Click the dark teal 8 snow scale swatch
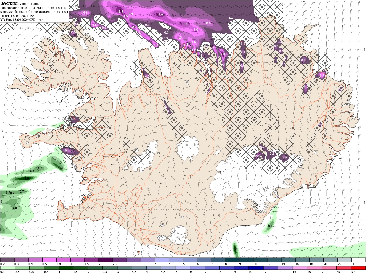 (232, 260)
